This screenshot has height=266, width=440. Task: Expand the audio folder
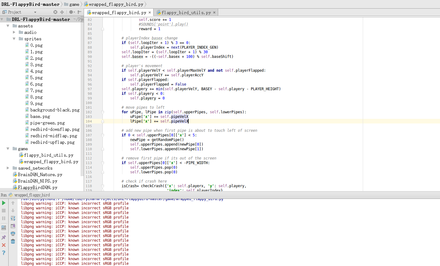[x=14, y=32]
